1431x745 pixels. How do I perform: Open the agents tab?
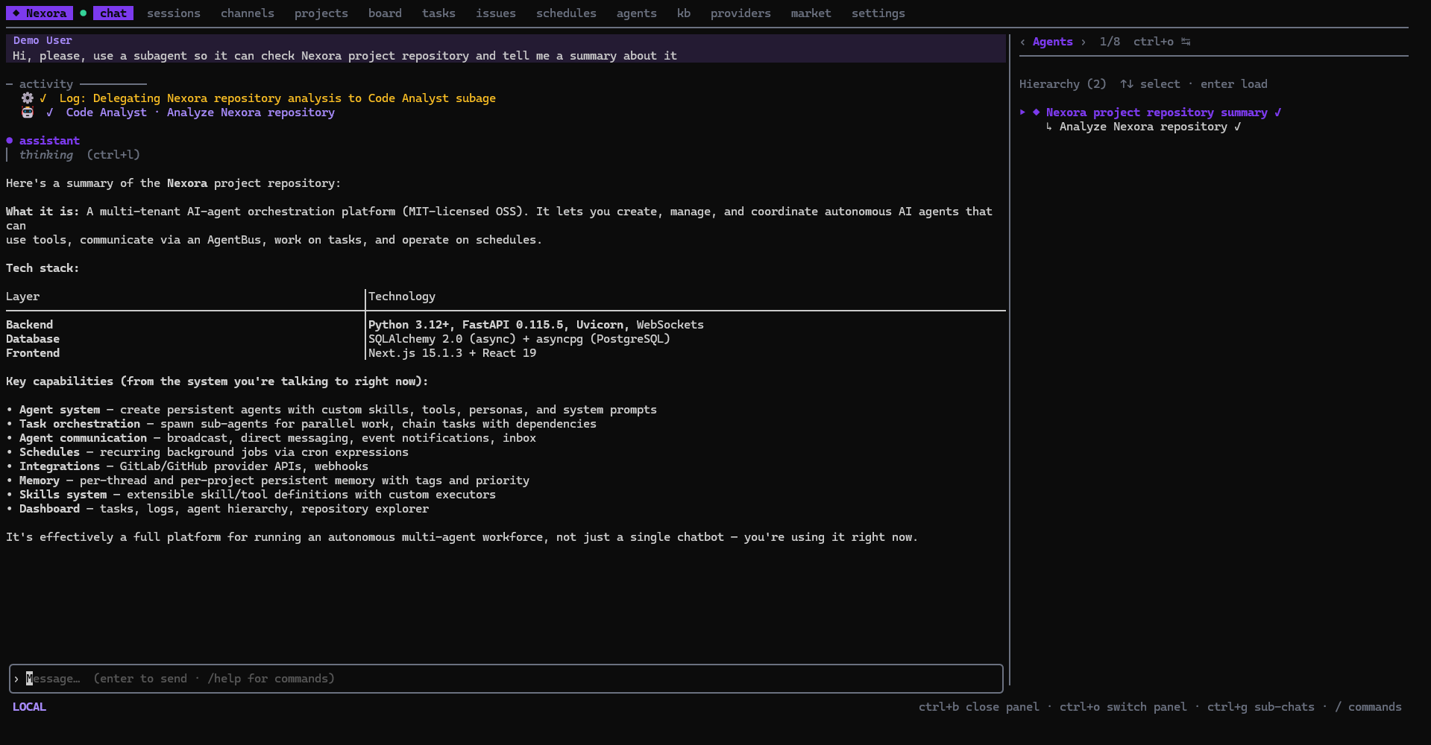637,13
